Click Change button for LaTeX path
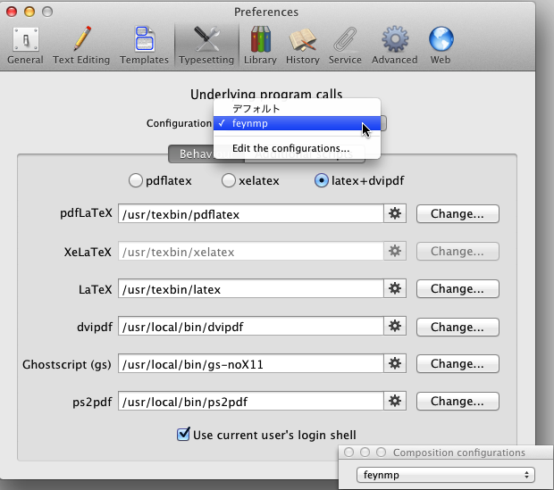554x490 pixels. click(457, 289)
